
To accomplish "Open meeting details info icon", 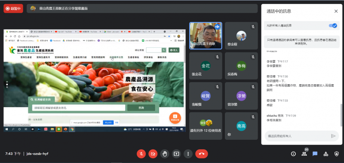I will point(293,154).
